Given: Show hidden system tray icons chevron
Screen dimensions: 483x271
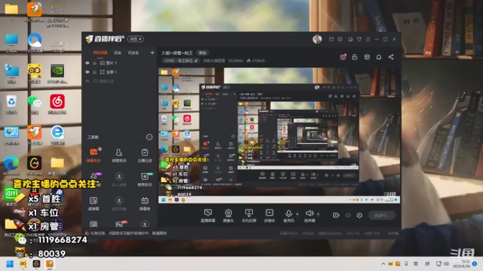Looking at the screenshot, I should pos(383,264).
